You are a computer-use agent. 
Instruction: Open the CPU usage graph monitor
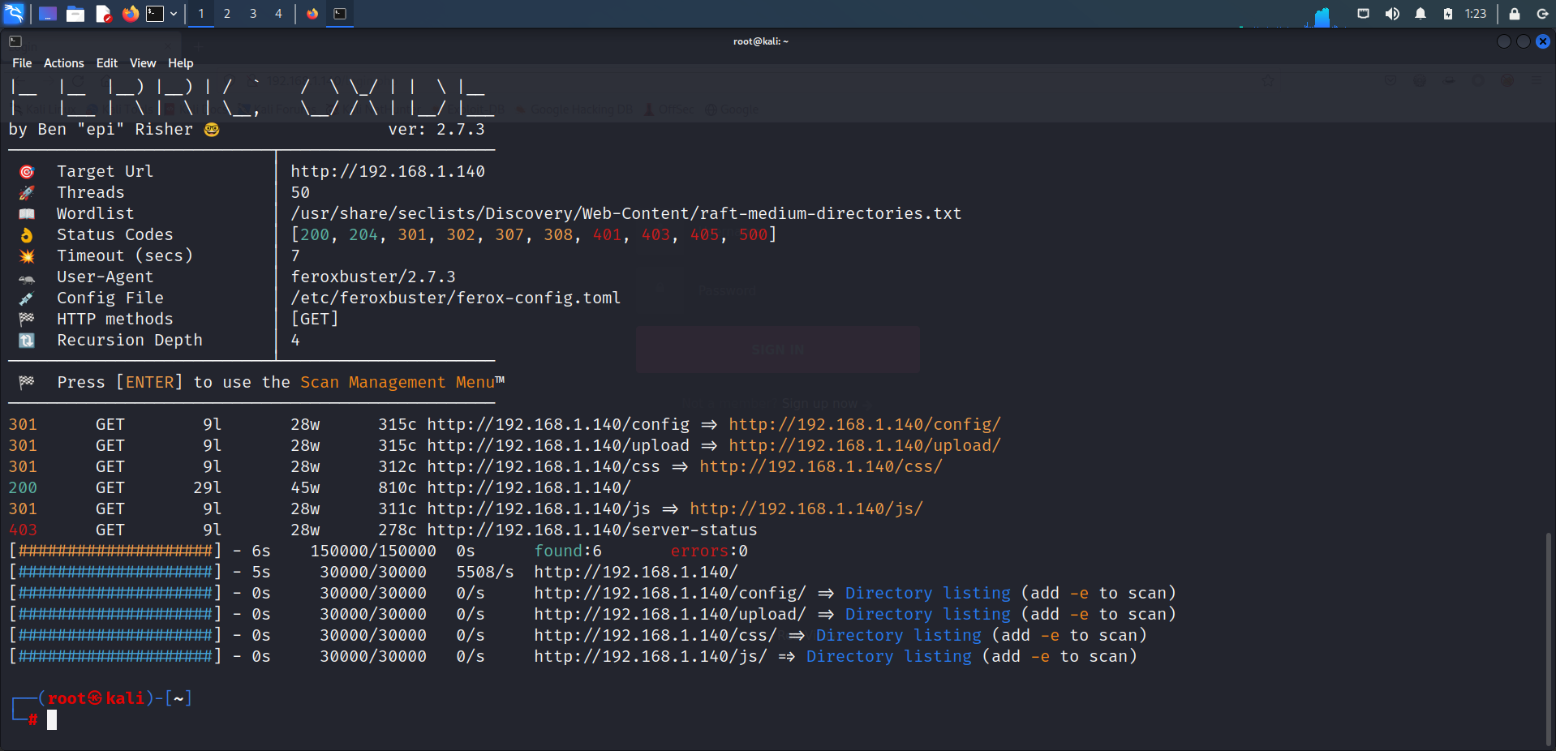[1322, 15]
